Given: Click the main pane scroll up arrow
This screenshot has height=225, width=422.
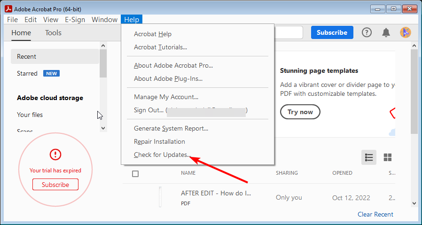Looking at the screenshot, I should (x=414, y=46).
